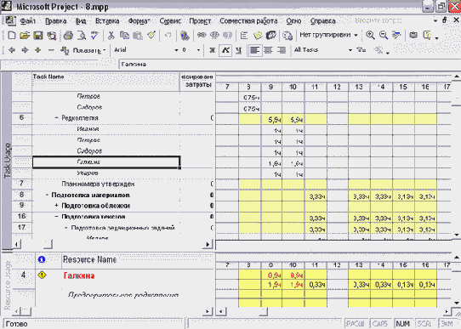The height and width of the screenshot is (329, 461).
Task: Click the entry bar showing Галкина
Action: pos(288,65)
